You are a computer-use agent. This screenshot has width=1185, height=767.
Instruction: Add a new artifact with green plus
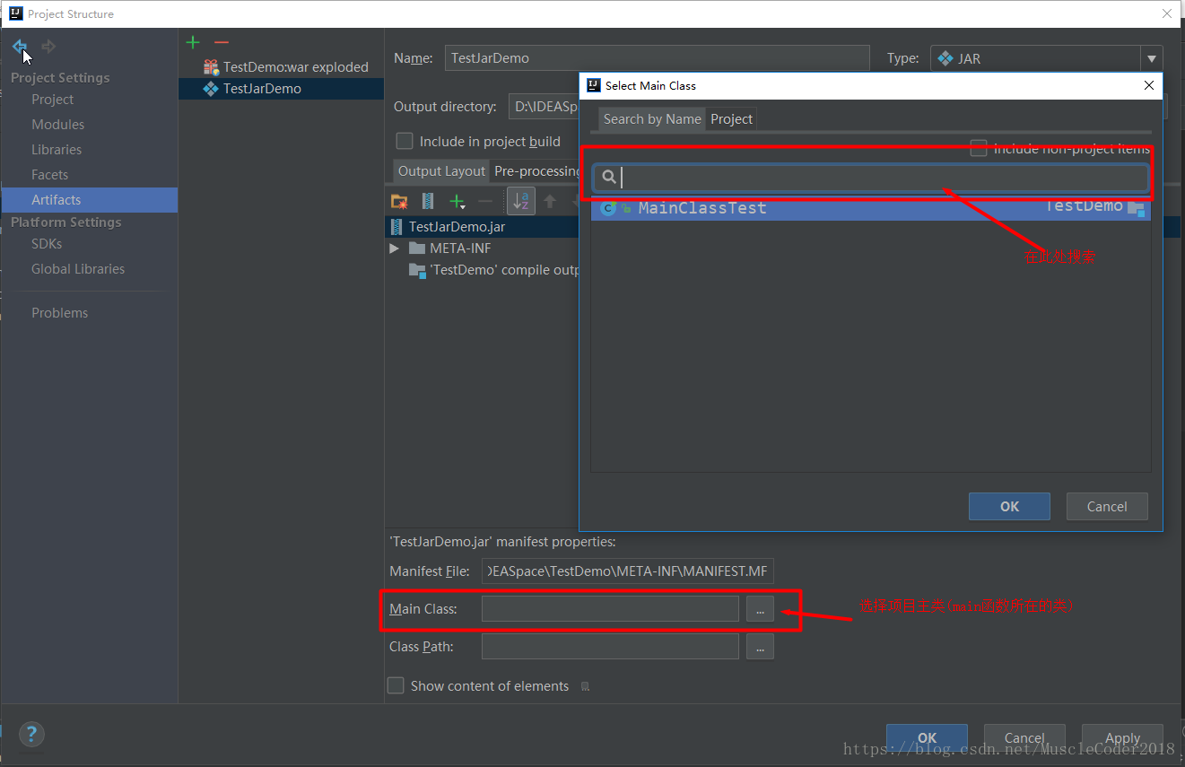[x=193, y=42]
